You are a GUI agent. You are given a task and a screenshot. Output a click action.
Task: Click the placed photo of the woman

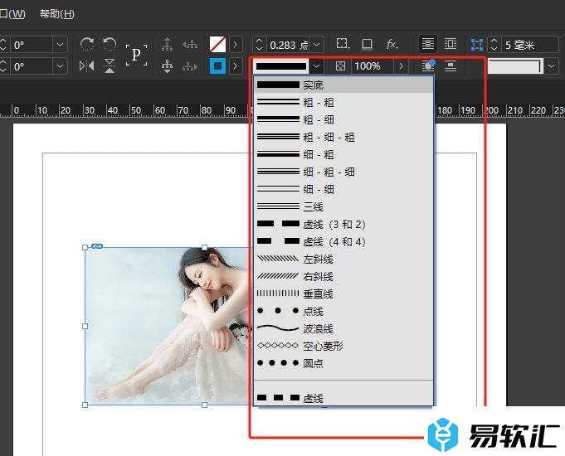point(168,326)
